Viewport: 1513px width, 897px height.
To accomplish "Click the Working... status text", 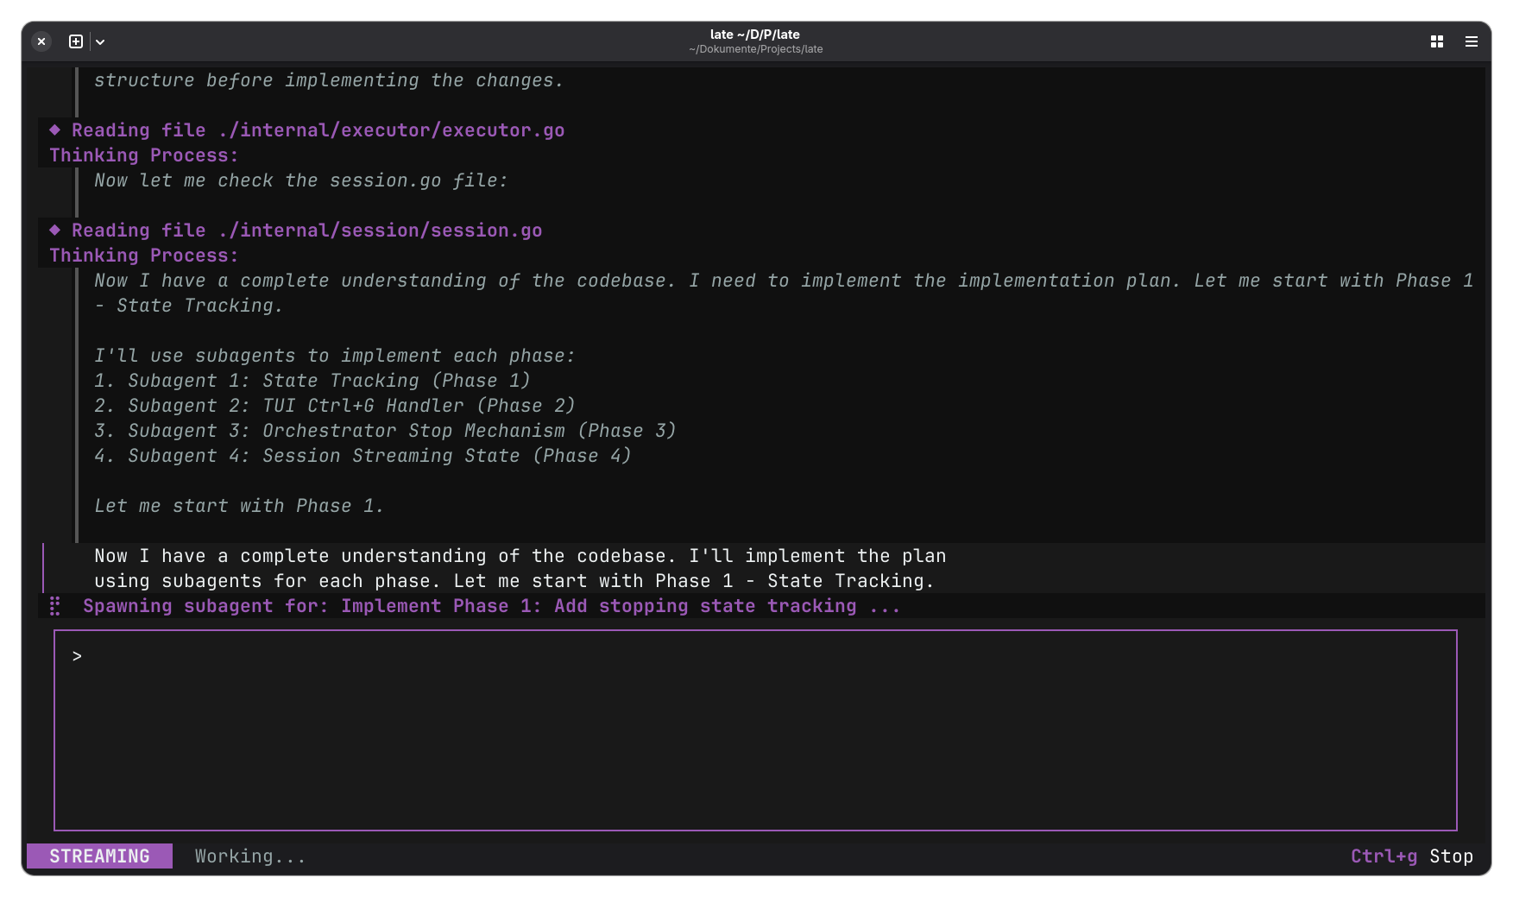I will click(x=249, y=856).
